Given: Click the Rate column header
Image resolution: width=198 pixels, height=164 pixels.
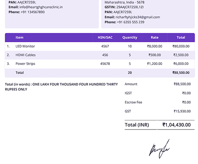Looking at the screenshot, I should 154,38.
